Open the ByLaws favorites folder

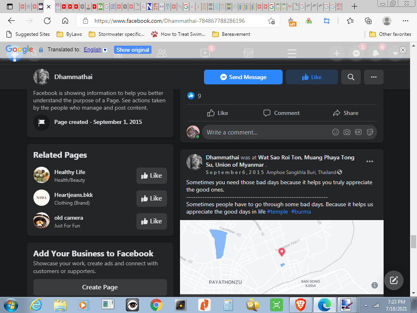click(69, 34)
